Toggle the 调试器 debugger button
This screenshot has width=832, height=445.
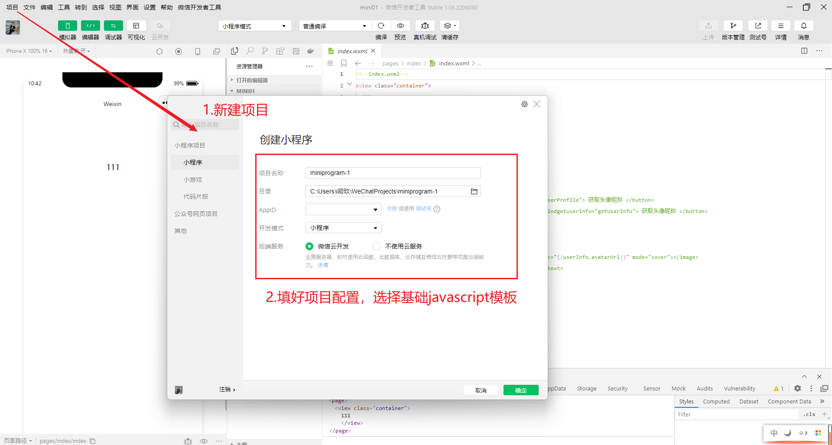coord(114,26)
